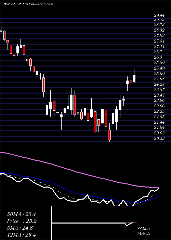171x240 pixels.
Task: Click the 23.06 price axis label
Action: click(x=159, y=100)
